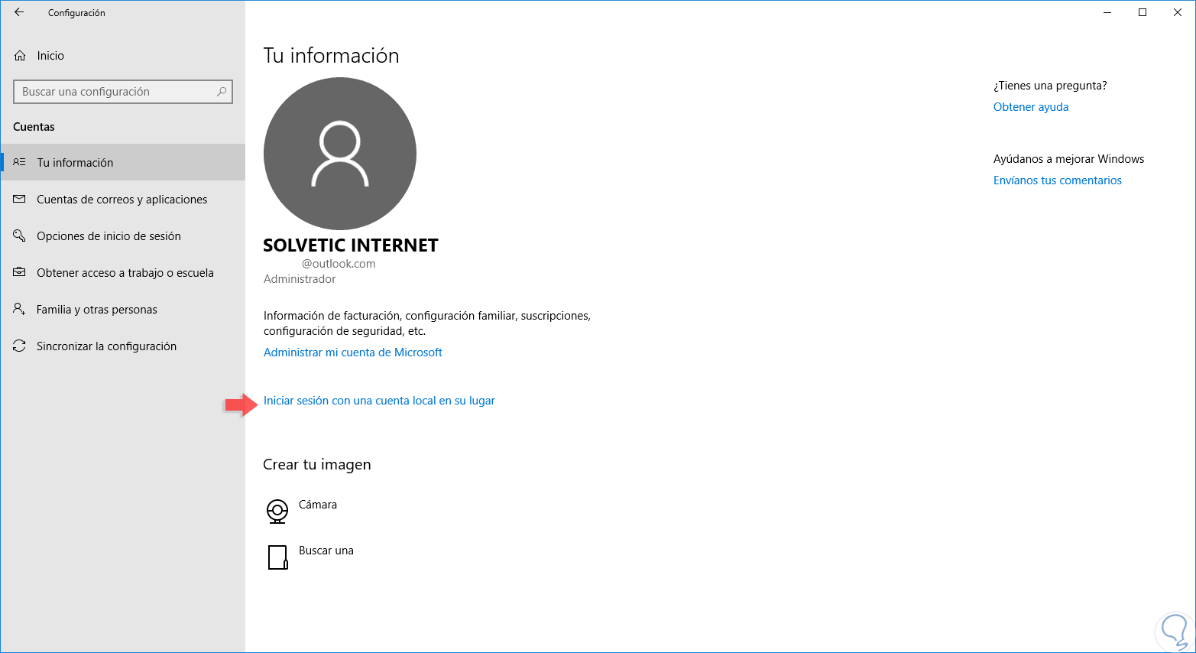This screenshot has height=653, width=1196.
Task: Click the briefcase icon for trabajo o escuela
Action: [x=20, y=272]
